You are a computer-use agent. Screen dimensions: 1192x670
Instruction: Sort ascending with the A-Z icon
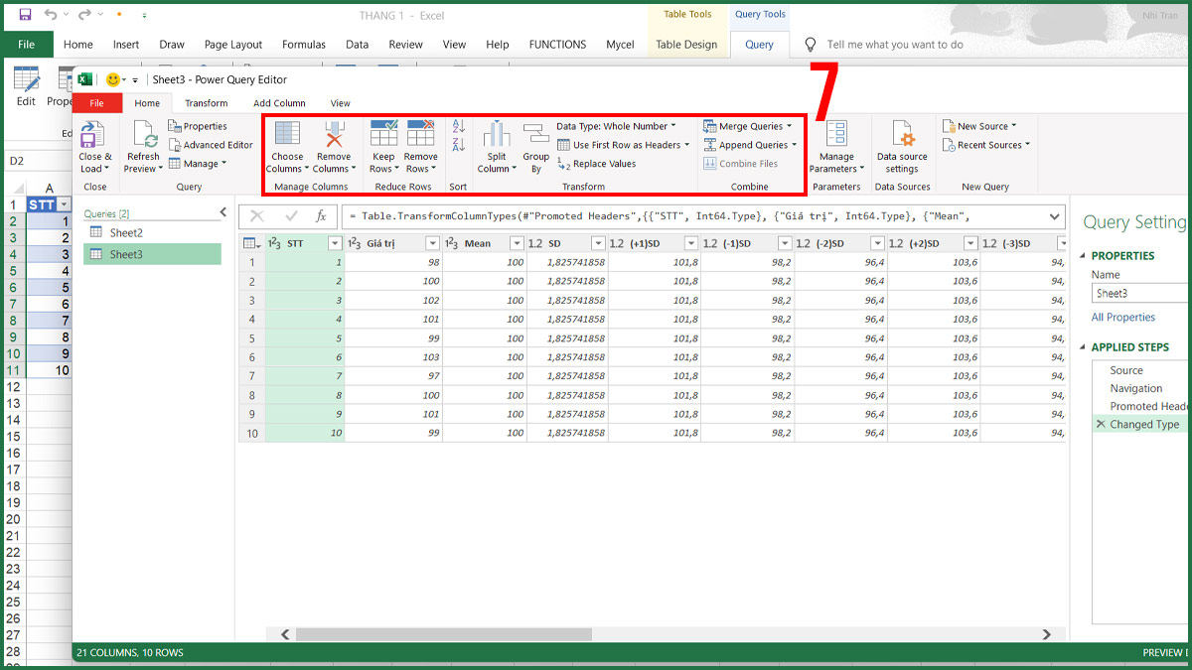[459, 127]
